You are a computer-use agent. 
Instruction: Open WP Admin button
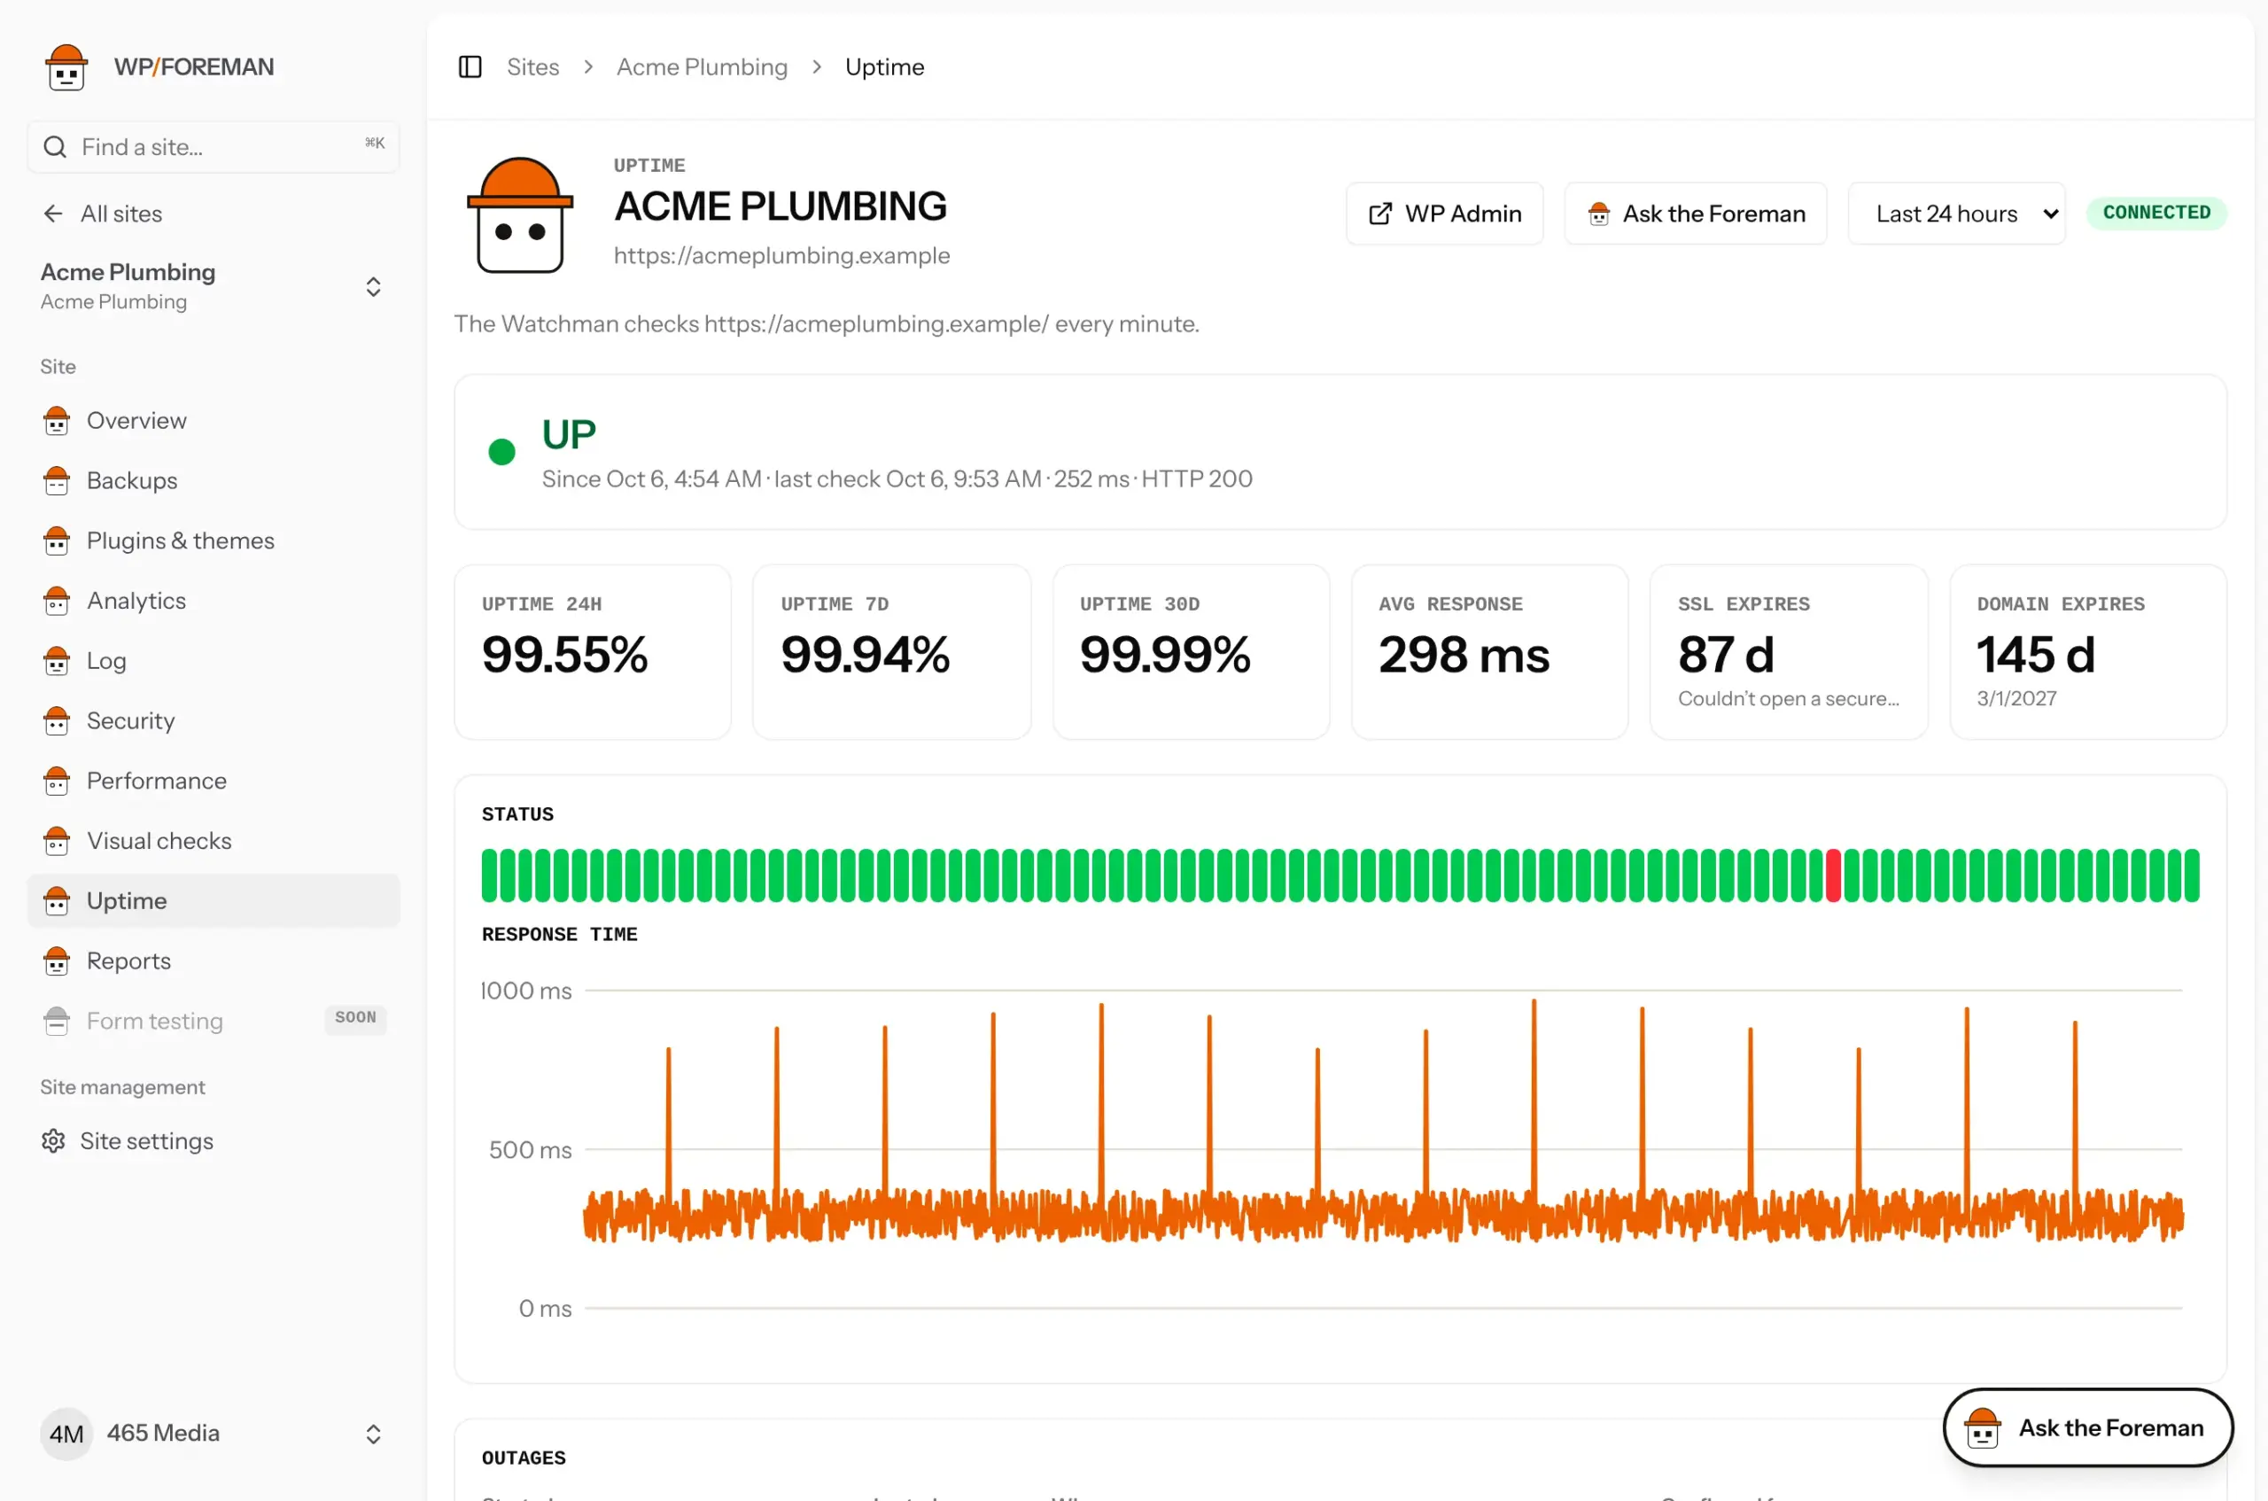(1444, 214)
